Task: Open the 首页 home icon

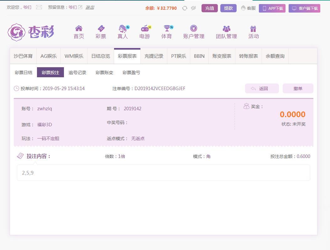Action: tap(79, 29)
